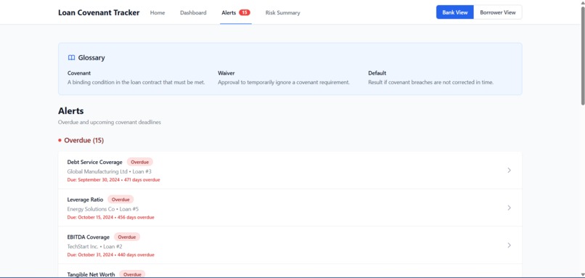Click the Overdue badge on Tangible Net Worth
The image size is (585, 278).
pos(132,274)
